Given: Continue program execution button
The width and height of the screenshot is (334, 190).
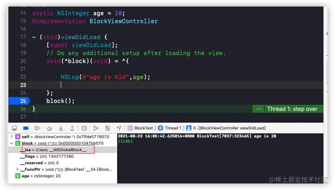Looking at the screenshot, I should pyautogui.click(x=37, y=128).
